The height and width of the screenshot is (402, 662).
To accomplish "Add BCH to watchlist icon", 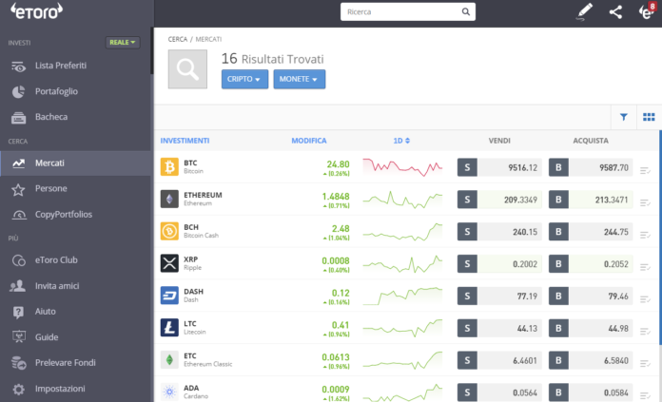I will point(645,235).
